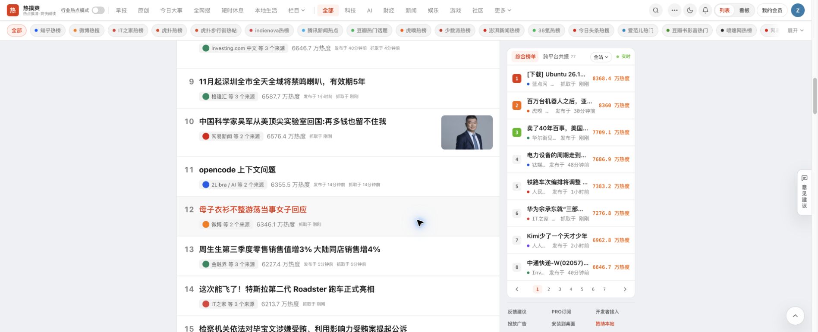Go to the next ranking page arrow
The image size is (818, 332).
point(625,289)
